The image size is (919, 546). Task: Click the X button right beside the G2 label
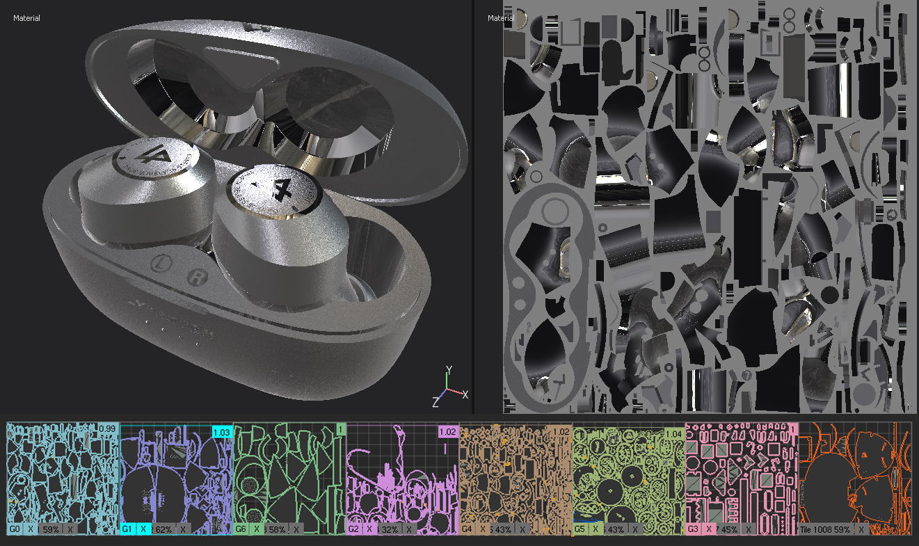click(369, 529)
